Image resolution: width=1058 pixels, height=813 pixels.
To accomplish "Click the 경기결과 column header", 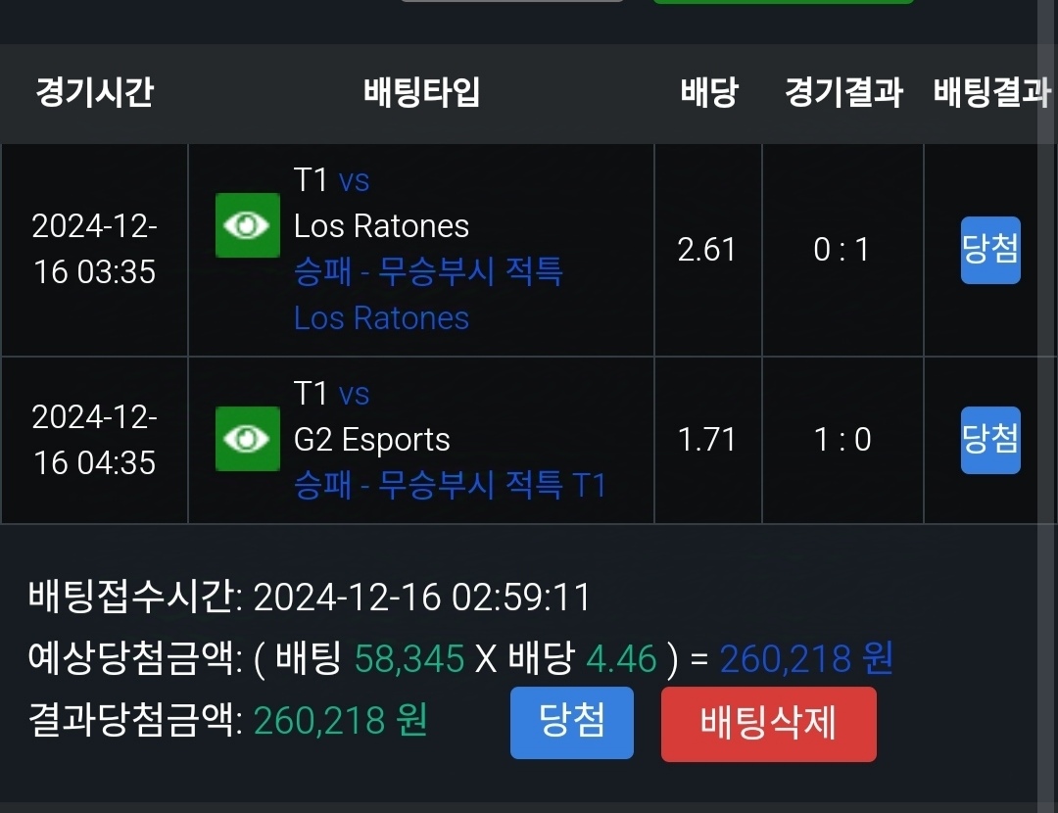I will (x=842, y=93).
